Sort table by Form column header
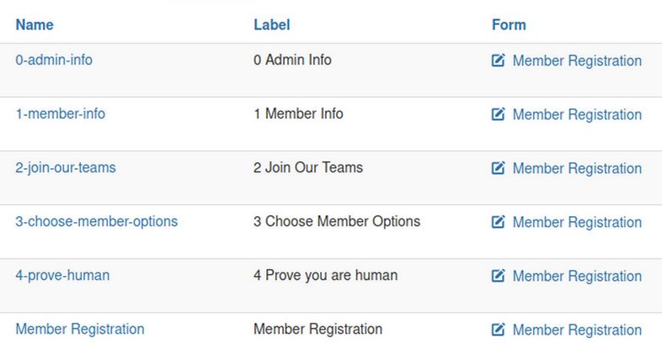Screen dimensions: 662x359 point(509,24)
